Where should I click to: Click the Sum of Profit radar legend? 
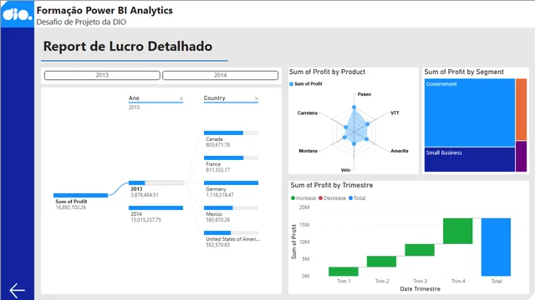(x=306, y=83)
